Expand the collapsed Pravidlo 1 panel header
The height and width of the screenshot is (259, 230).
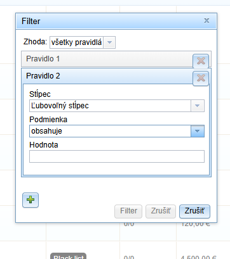[107, 59]
